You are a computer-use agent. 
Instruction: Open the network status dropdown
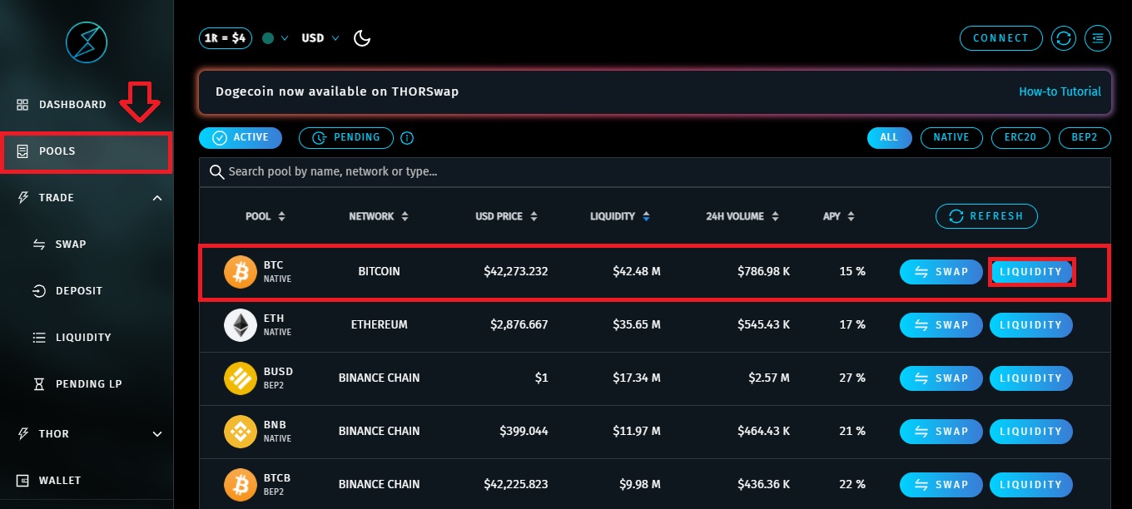[x=275, y=38]
